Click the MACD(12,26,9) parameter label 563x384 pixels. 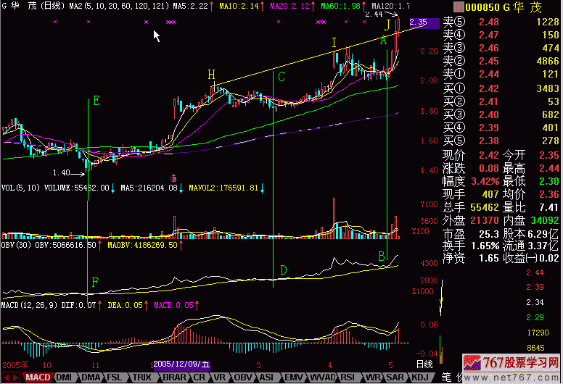point(29,306)
